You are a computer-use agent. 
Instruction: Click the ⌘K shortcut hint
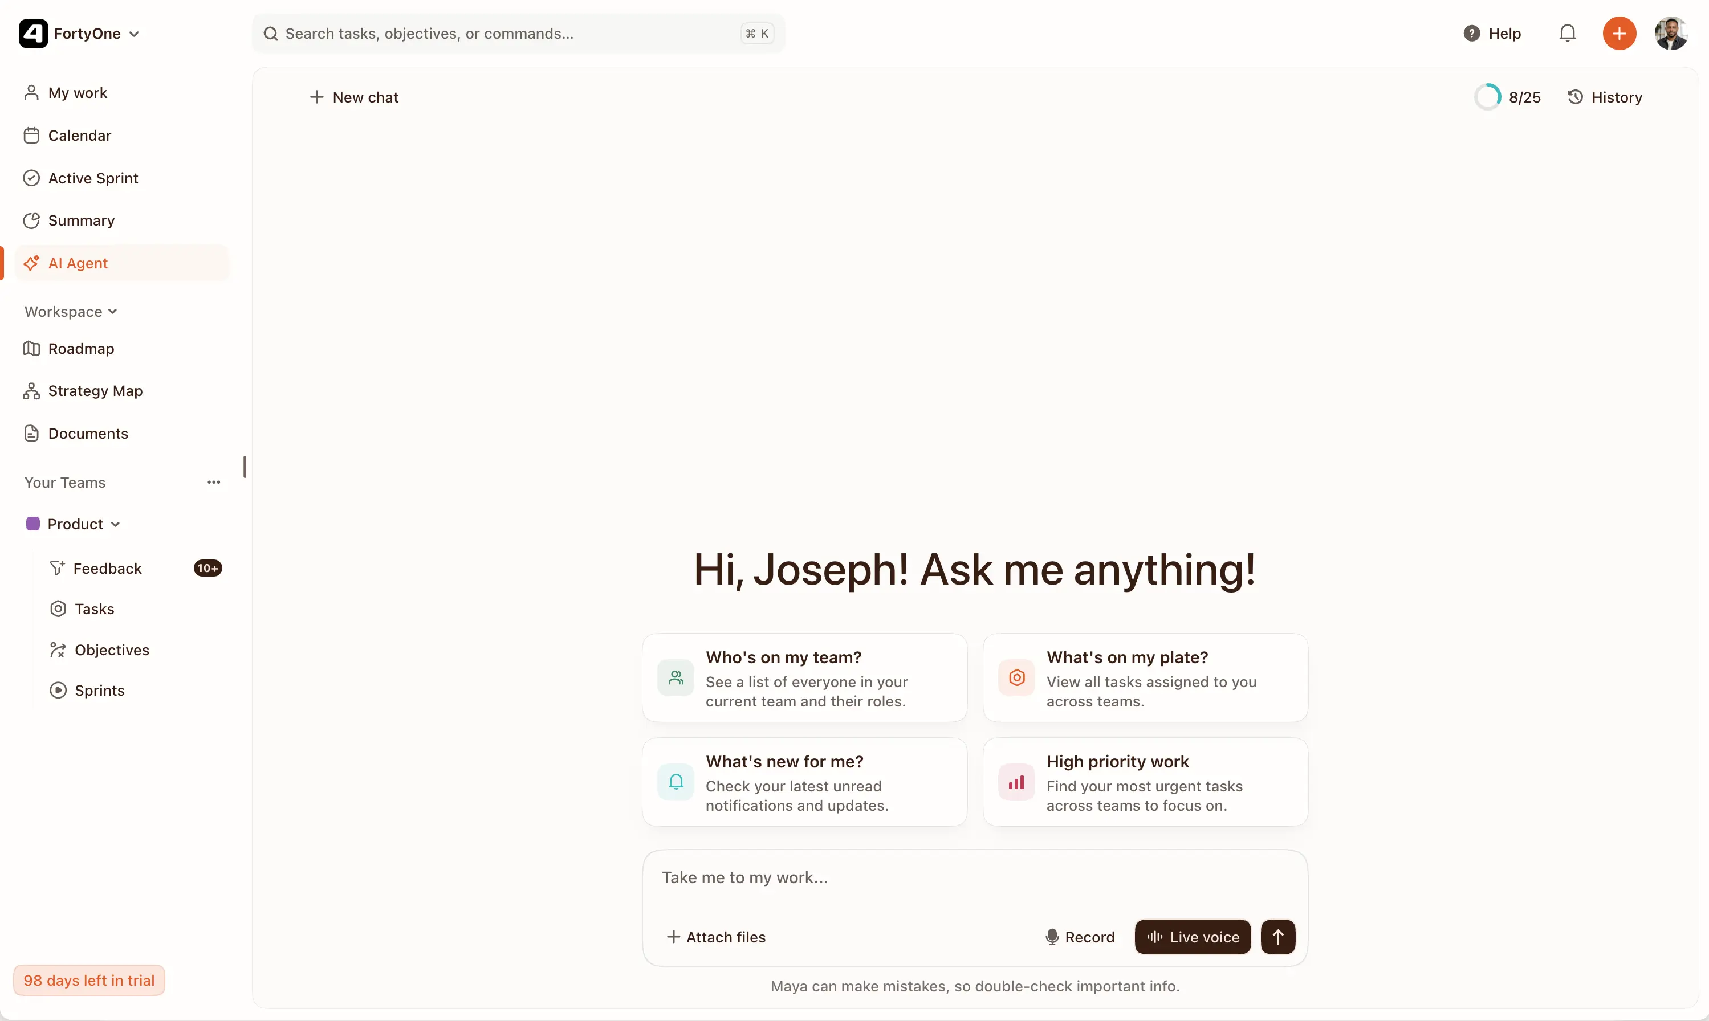click(757, 34)
